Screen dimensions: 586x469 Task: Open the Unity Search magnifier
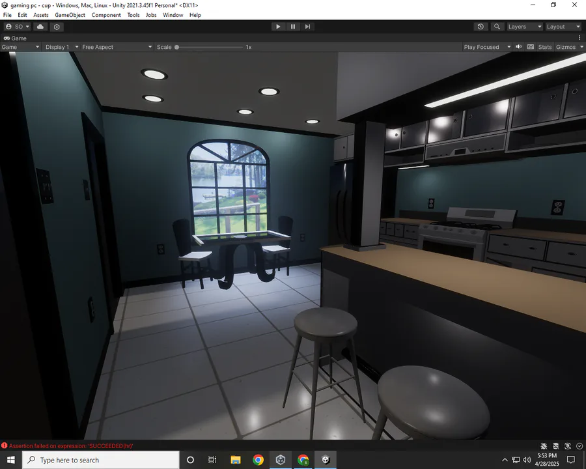click(497, 27)
